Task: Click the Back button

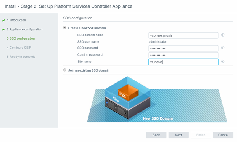Action: (x=156, y=135)
